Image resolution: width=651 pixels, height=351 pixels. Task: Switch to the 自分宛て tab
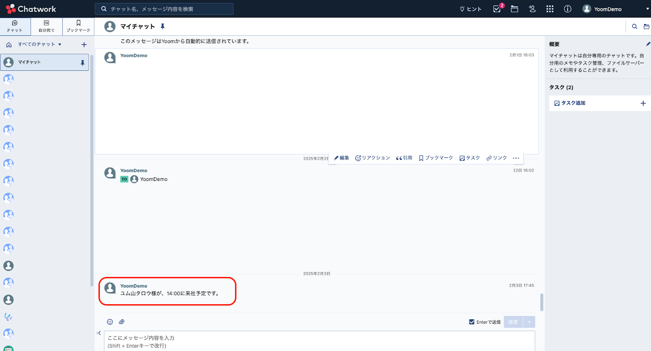click(46, 26)
